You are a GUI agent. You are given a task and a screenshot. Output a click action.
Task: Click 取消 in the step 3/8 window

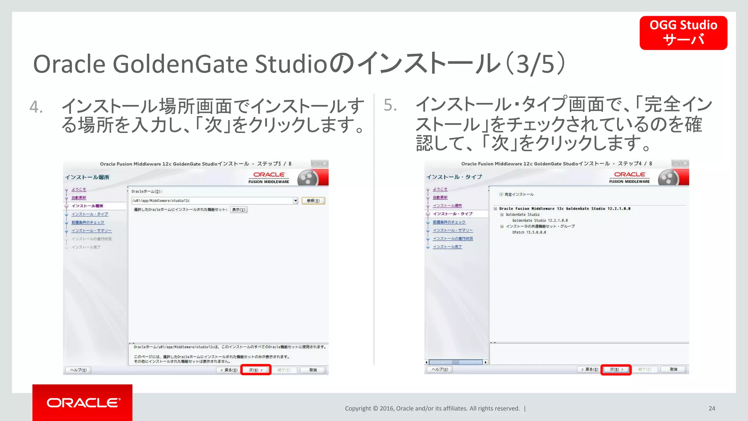313,370
